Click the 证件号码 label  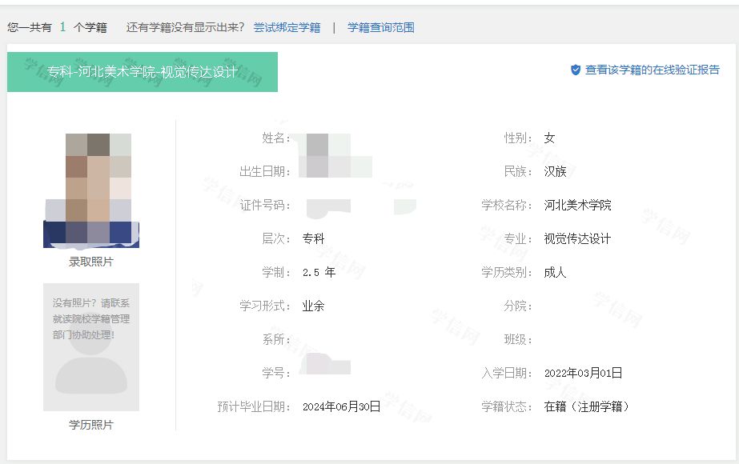coord(265,205)
